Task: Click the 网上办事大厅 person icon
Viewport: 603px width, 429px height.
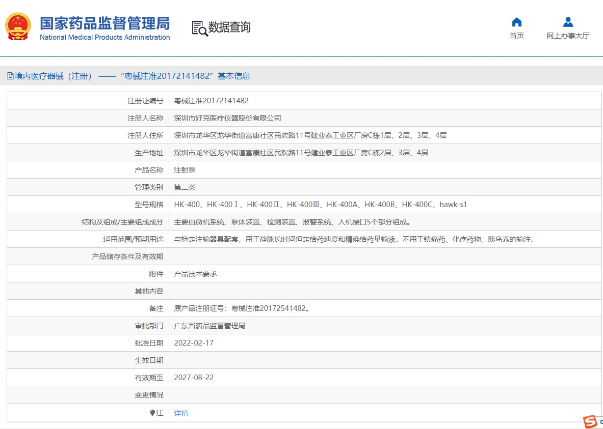Action: point(568,22)
